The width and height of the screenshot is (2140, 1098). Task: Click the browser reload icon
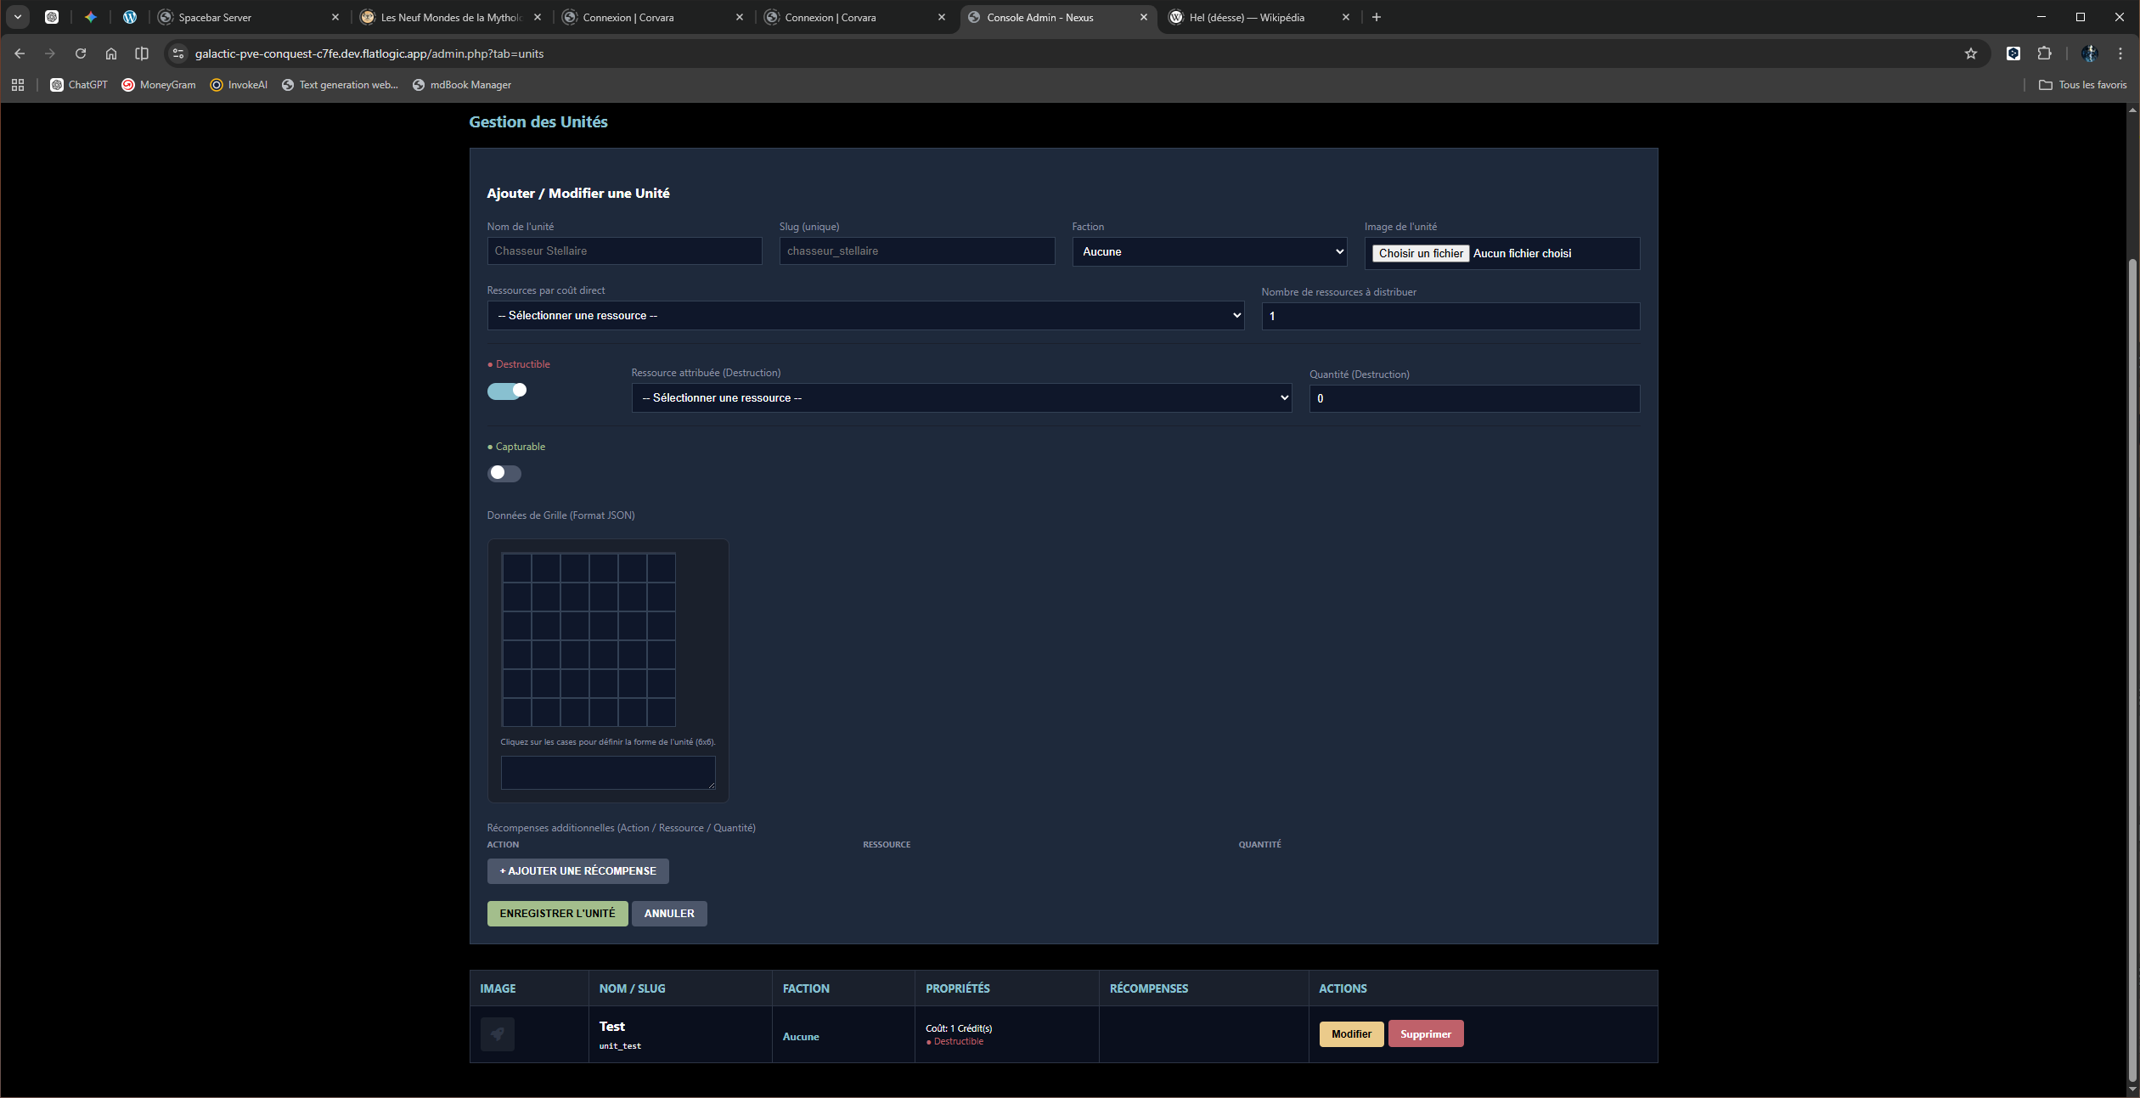[x=81, y=53]
